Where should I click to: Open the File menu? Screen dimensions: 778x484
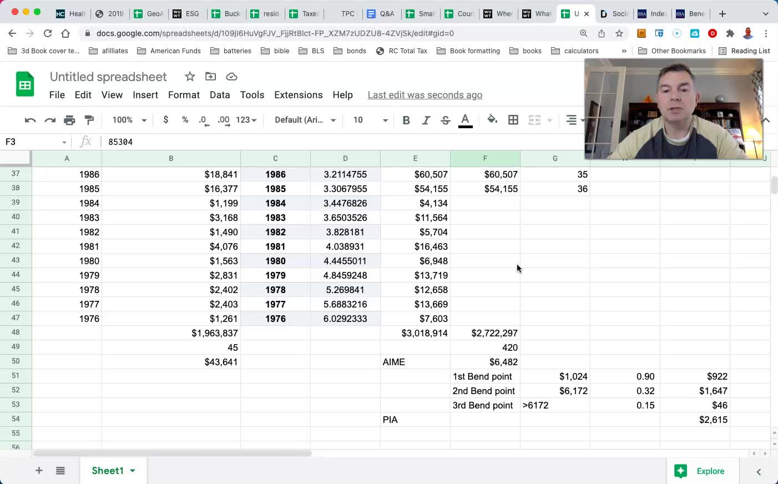pyautogui.click(x=57, y=95)
